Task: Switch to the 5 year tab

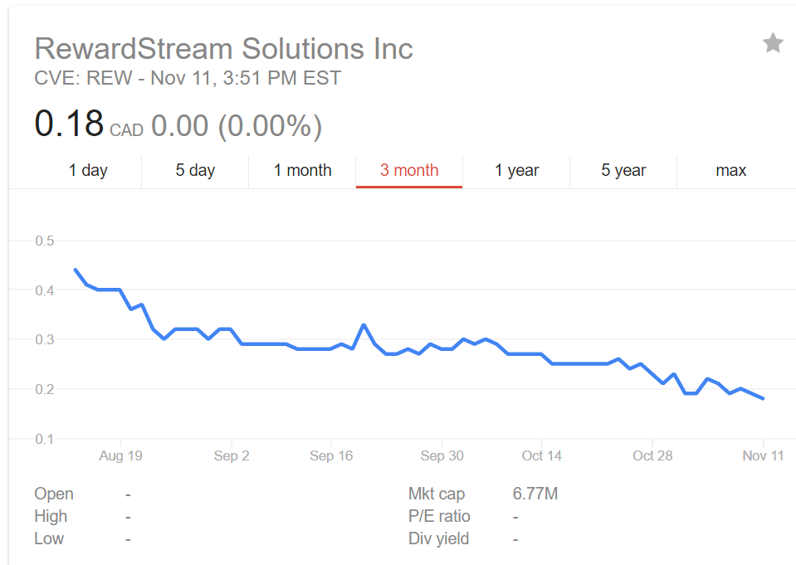Action: 623,170
